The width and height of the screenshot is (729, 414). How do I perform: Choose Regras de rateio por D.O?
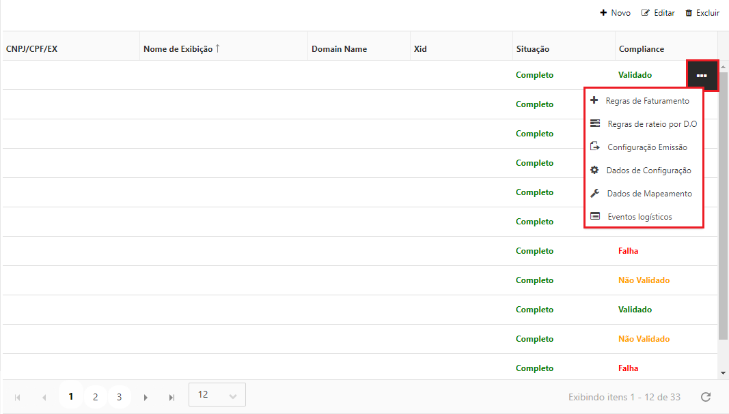click(651, 124)
